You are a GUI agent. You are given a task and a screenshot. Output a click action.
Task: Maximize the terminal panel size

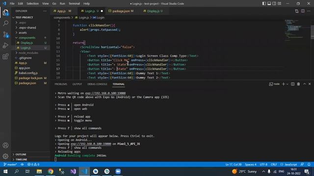(x=304, y=84)
